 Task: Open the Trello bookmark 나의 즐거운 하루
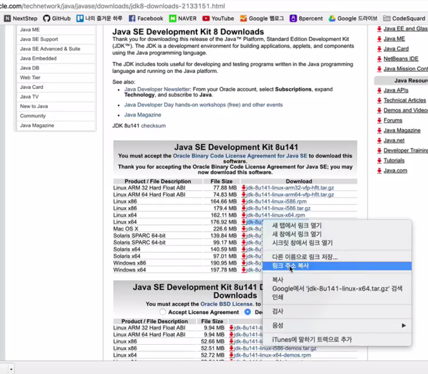[80, 18]
